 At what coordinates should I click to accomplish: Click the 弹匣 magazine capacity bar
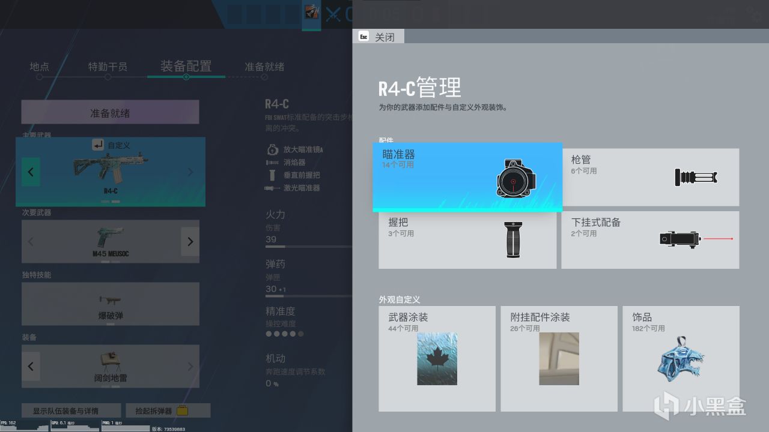click(309, 296)
